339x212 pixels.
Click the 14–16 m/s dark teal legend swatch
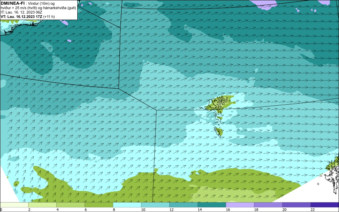(x=212, y=205)
